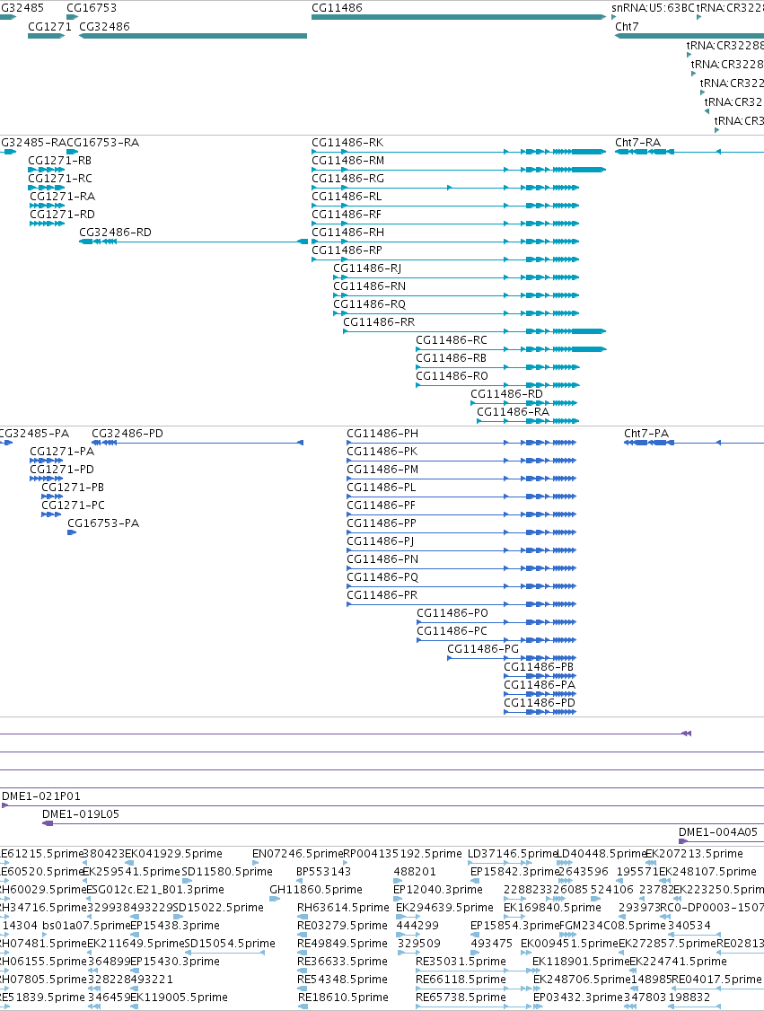This screenshot has height=1011, width=764.
Task: Select transcript label CG11486-RC
Action: pyautogui.click(x=452, y=341)
